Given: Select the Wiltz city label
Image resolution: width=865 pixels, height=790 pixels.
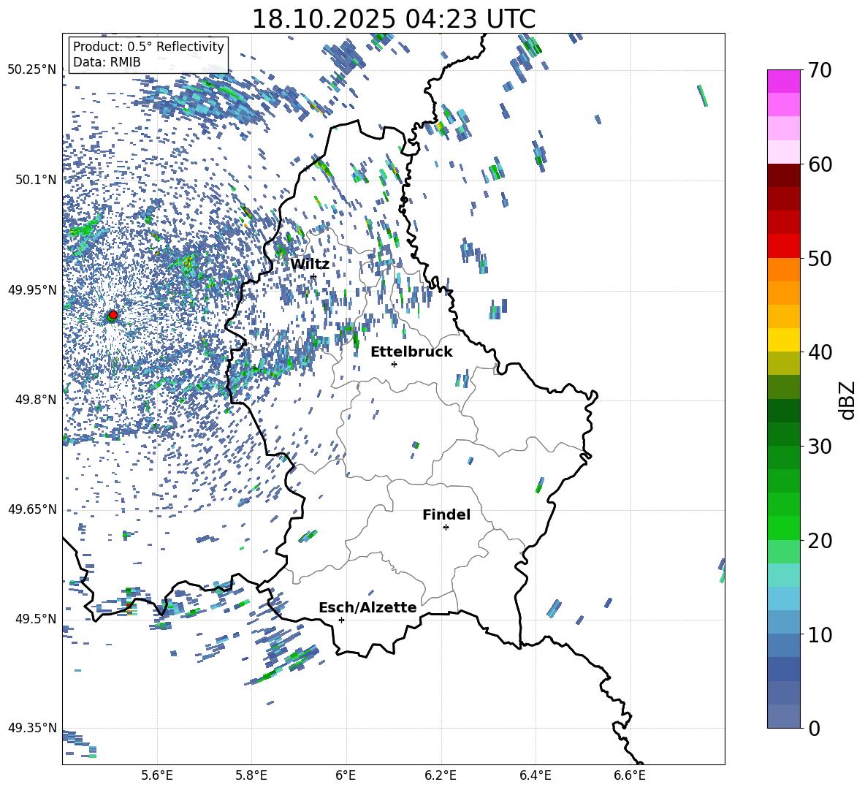Looking at the screenshot, I should tap(310, 264).
